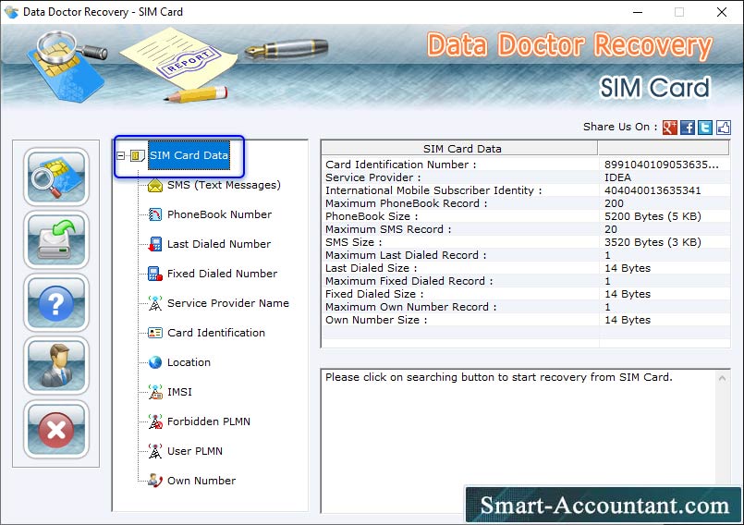Share on Twitter icon
744x525 pixels.
click(x=705, y=128)
